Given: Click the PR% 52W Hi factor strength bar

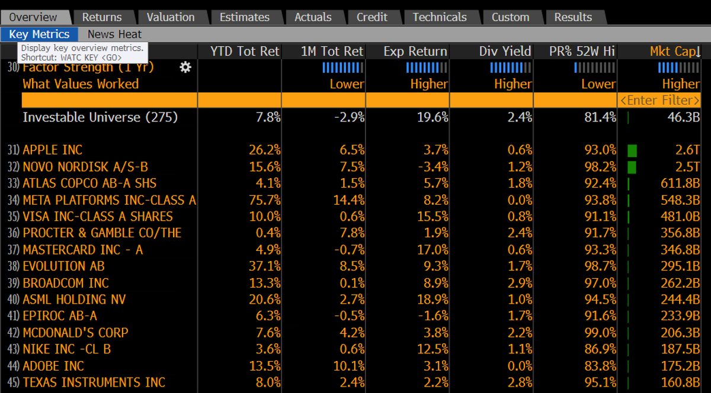Looking at the screenshot, I should point(595,67).
